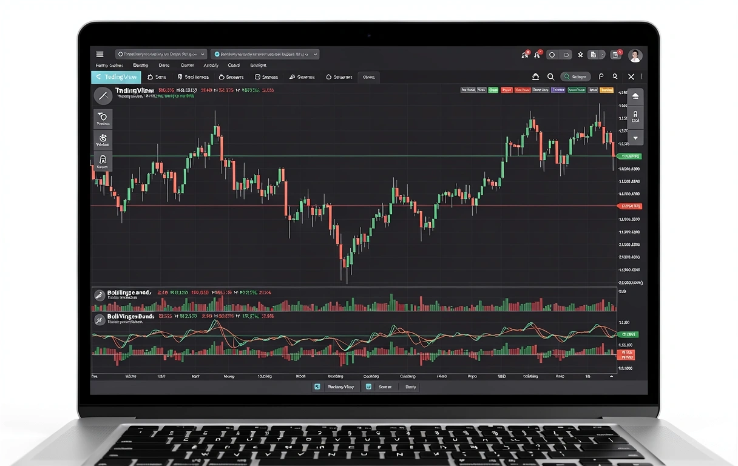The image size is (738, 466).
Task: Select the magnet snap tool on the sidebar
Action: click(x=103, y=161)
